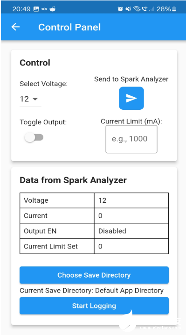Start Logging data

tap(94, 306)
